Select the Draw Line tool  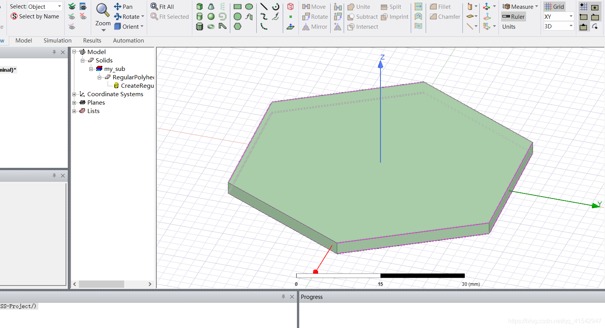[x=264, y=7]
